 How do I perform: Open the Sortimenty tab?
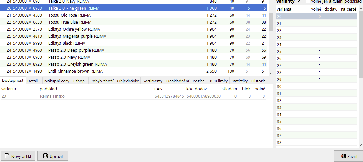pyautogui.click(x=153, y=81)
